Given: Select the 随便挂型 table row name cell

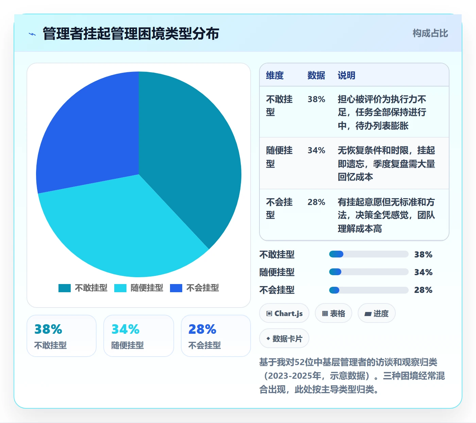Looking at the screenshot, I should click(279, 157).
